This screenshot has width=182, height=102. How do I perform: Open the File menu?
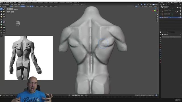[x=2, y=3]
